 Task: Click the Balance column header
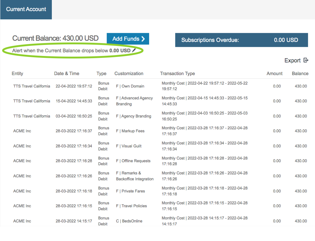coord(300,74)
